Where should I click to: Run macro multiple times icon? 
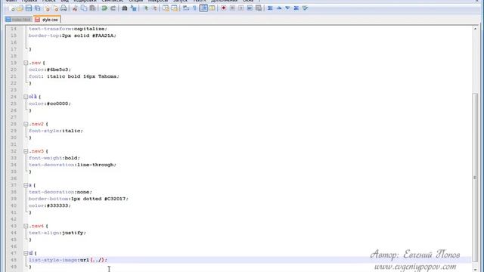pos(250,8)
